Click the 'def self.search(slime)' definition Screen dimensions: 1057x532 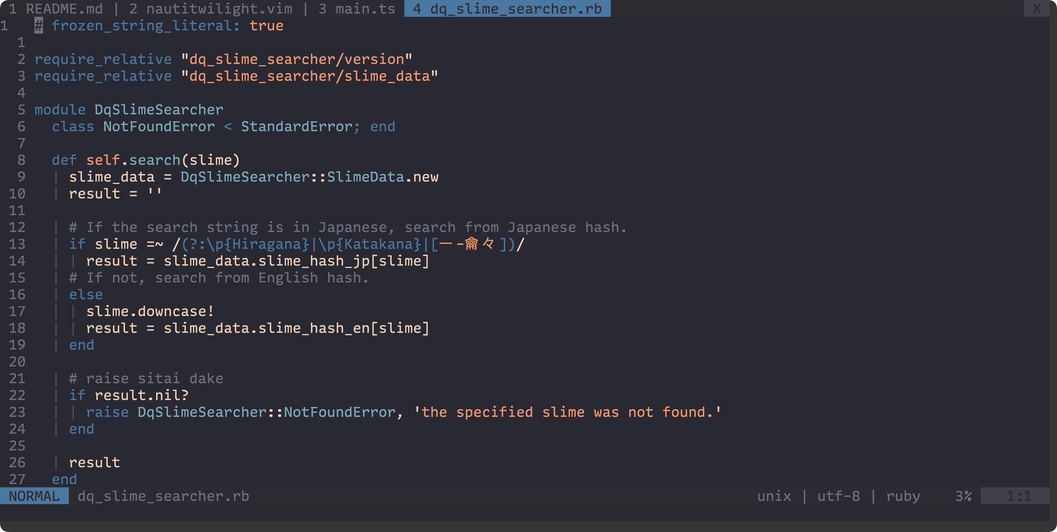pyautogui.click(x=146, y=160)
